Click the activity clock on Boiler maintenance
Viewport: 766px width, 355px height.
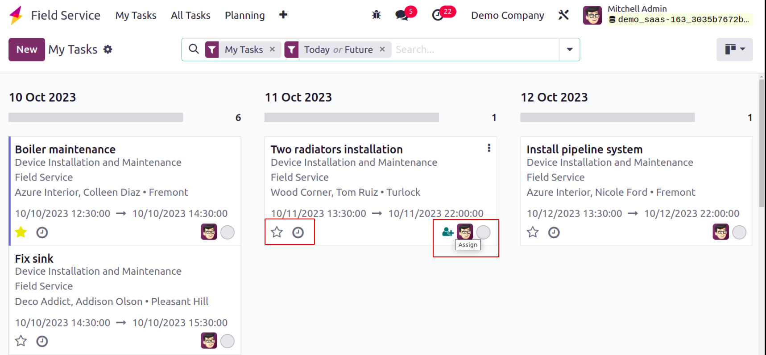tap(42, 232)
